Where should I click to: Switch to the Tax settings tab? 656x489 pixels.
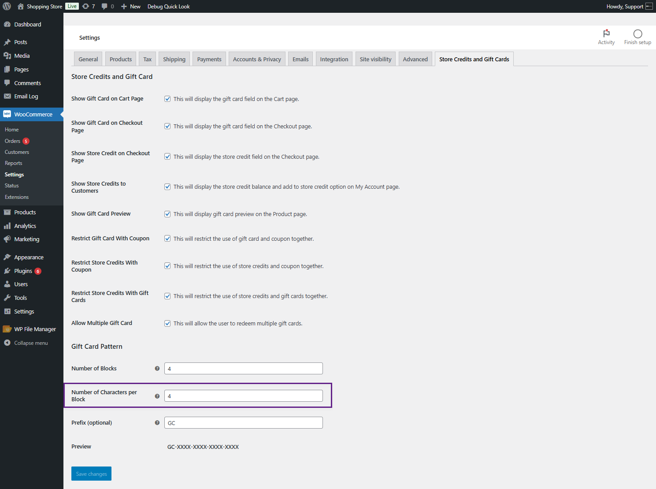tap(147, 59)
